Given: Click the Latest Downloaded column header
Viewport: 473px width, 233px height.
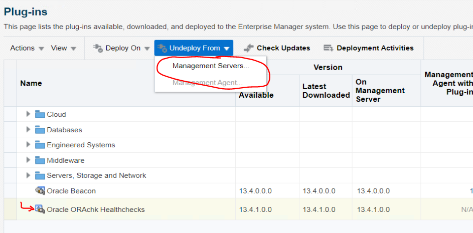Looking at the screenshot, I should click(x=326, y=91).
